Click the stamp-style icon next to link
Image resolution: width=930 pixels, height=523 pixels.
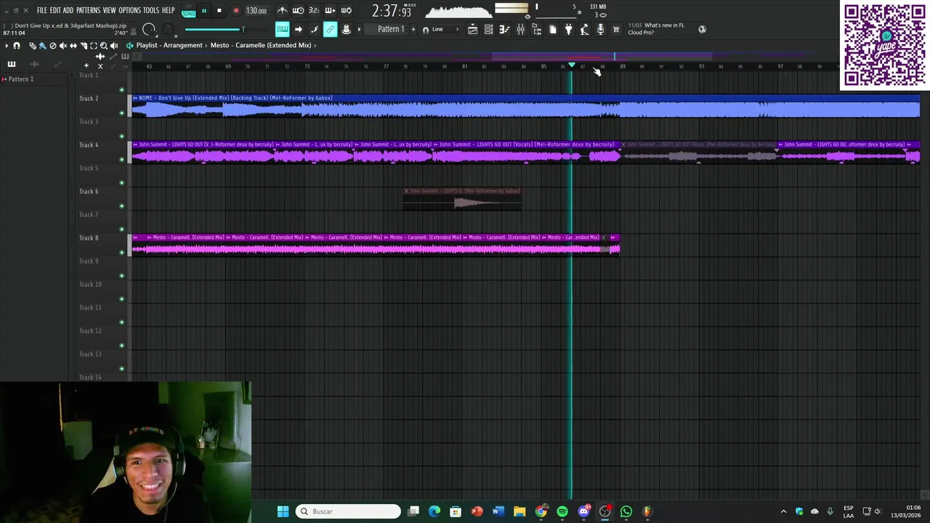(x=346, y=29)
